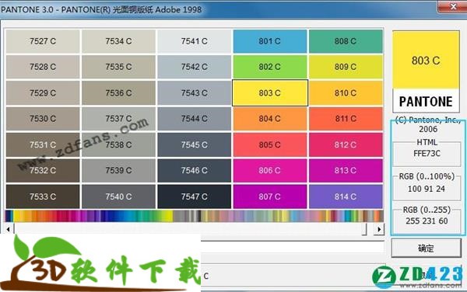Click the large 803 C PANTONE preview
The height and width of the screenshot is (292, 467).
coord(426,71)
